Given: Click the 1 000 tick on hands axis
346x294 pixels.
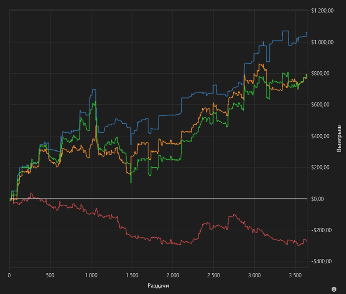Looking at the screenshot, I should pyautogui.click(x=91, y=276).
